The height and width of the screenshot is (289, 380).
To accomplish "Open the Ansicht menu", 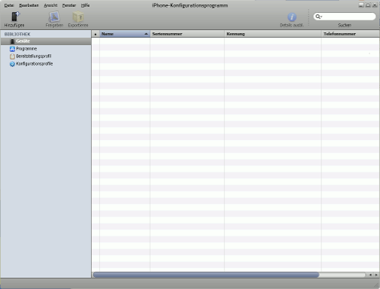I will coord(50,5).
